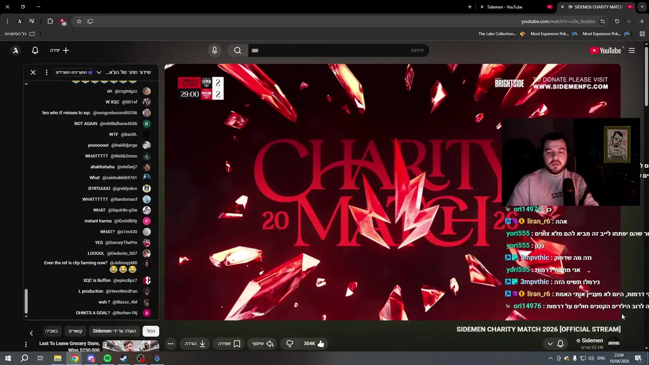Open the Windows Start menu
Viewport: 649px width, 365px height.
tap(8, 358)
